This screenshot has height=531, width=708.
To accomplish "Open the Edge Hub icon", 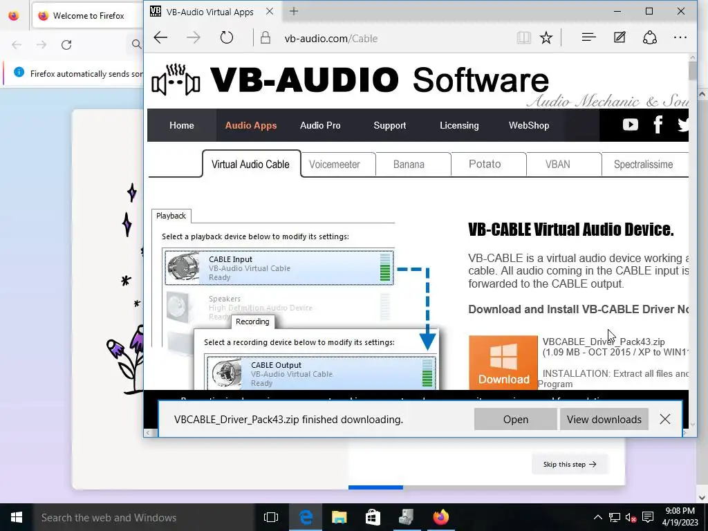I will [588, 38].
